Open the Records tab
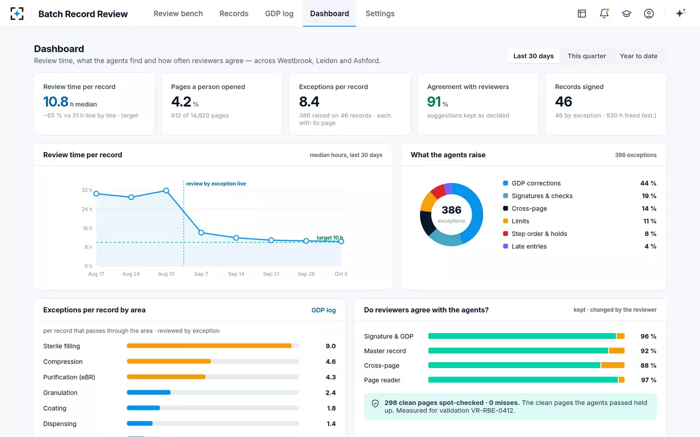700x437 pixels. coord(234,14)
